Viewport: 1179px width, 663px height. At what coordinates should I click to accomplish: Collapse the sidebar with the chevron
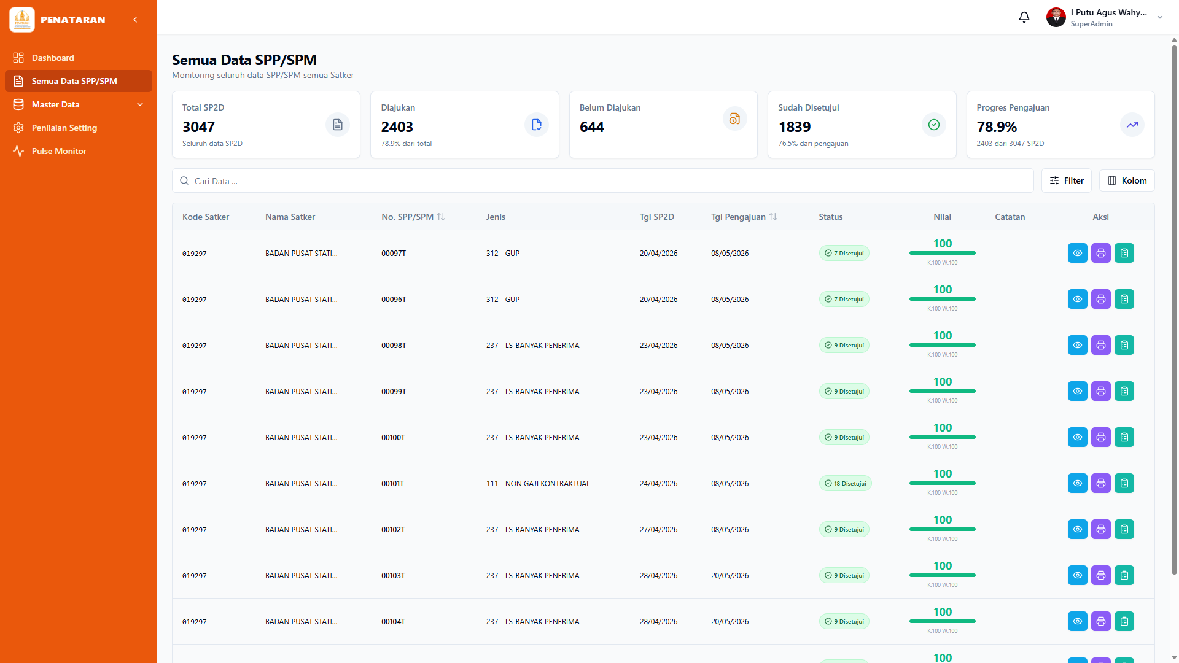pos(135,20)
